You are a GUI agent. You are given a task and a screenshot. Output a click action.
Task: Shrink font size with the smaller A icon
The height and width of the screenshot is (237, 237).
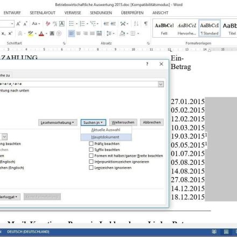coord(25,24)
